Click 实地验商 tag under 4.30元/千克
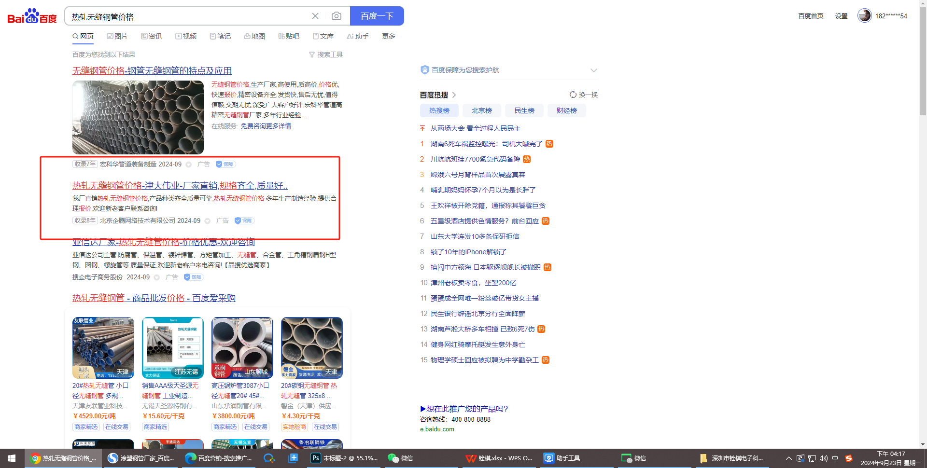This screenshot has height=468, width=927. click(295, 427)
